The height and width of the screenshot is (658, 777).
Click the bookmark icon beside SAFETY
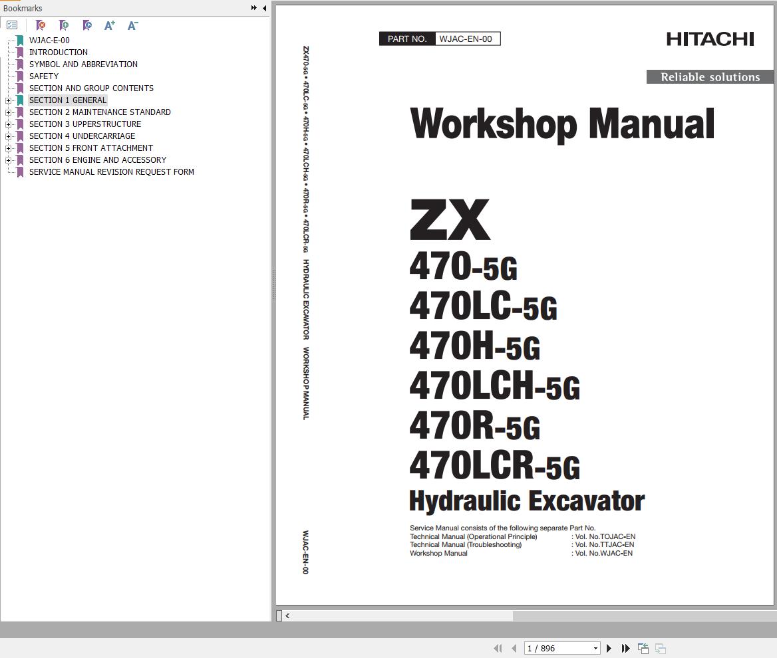pos(20,76)
